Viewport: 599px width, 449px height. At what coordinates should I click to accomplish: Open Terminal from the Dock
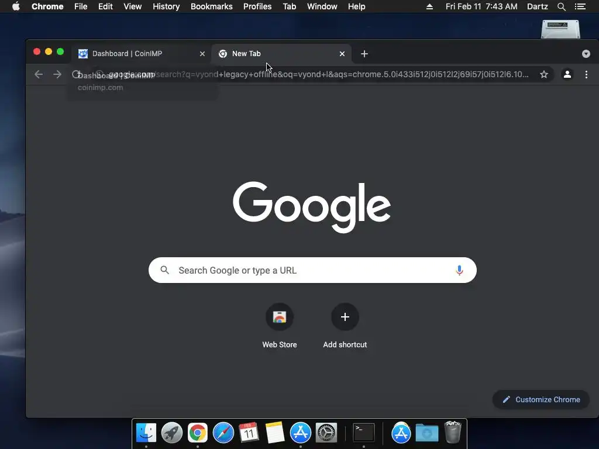[364, 433]
